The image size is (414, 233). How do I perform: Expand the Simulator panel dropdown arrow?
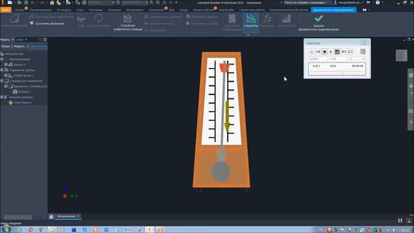click(x=248, y=35)
